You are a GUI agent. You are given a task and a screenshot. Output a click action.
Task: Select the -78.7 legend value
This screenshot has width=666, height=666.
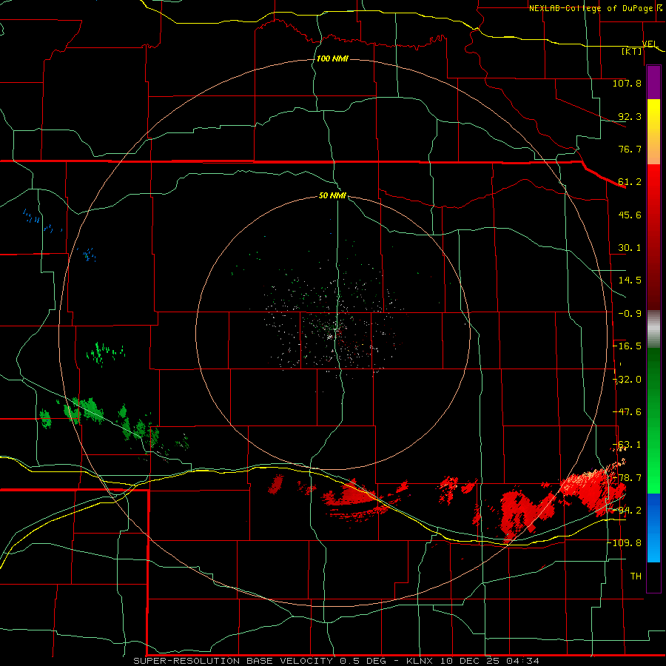coord(627,478)
